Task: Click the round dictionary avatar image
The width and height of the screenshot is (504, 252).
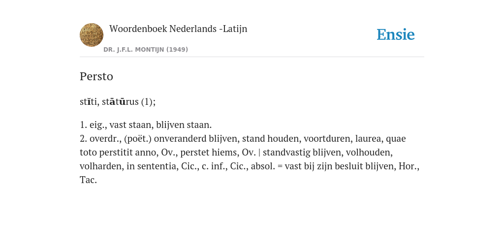Action: pos(92,35)
